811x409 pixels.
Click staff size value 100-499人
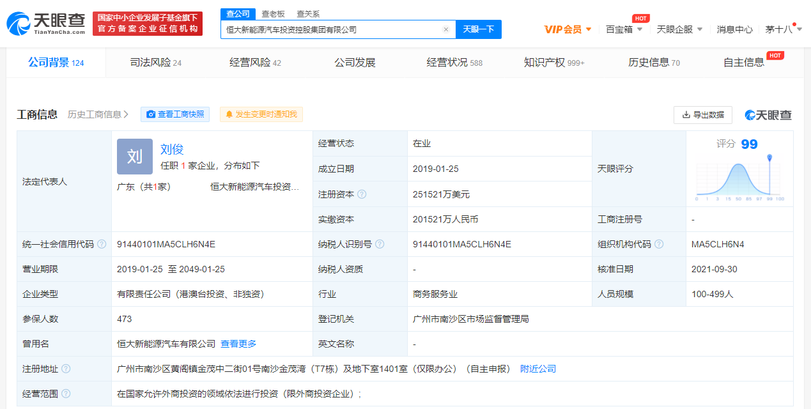point(713,294)
